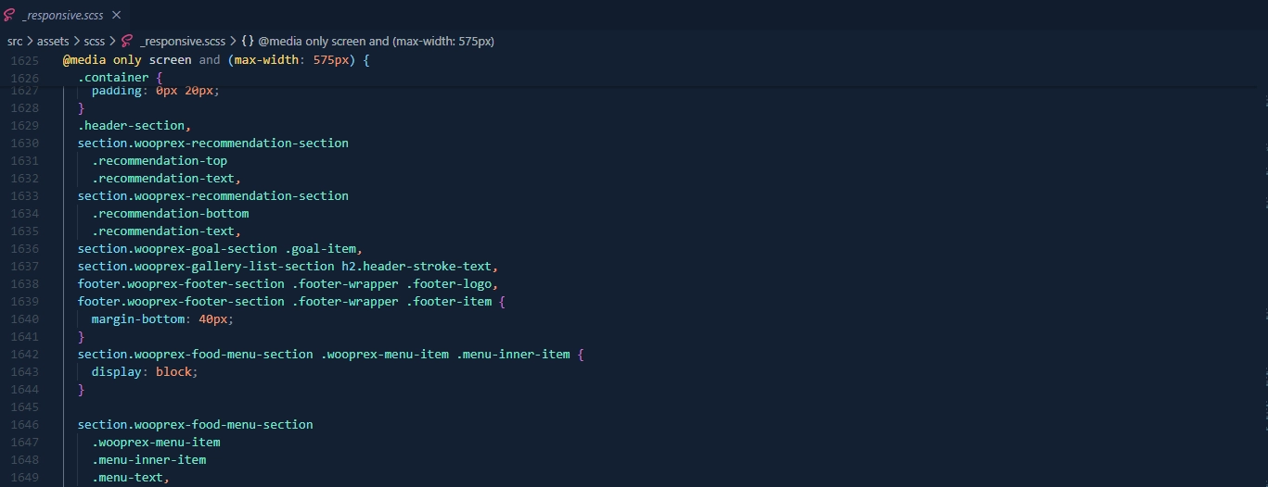Image resolution: width=1268 pixels, height=487 pixels.
Task: Click line number 1625
Action: [x=24, y=60]
